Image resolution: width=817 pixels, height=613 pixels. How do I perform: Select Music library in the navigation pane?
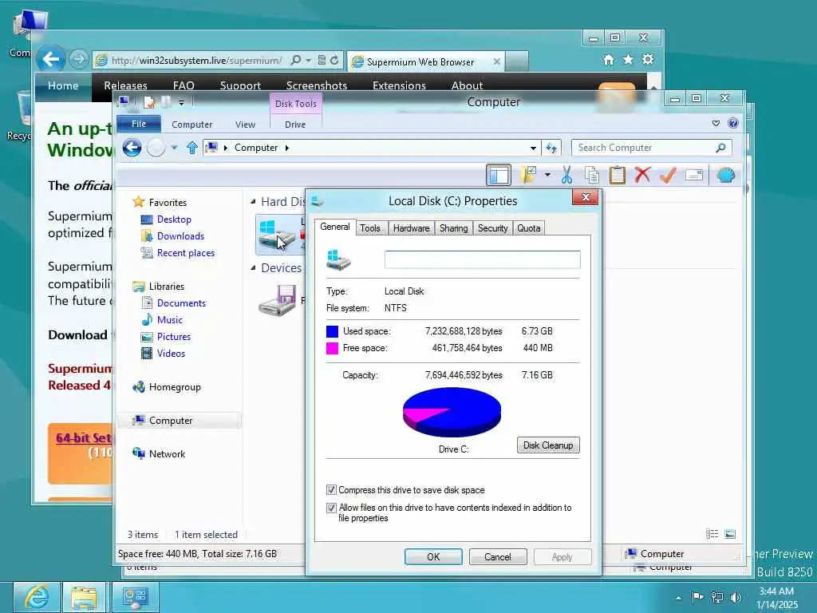[x=170, y=319]
